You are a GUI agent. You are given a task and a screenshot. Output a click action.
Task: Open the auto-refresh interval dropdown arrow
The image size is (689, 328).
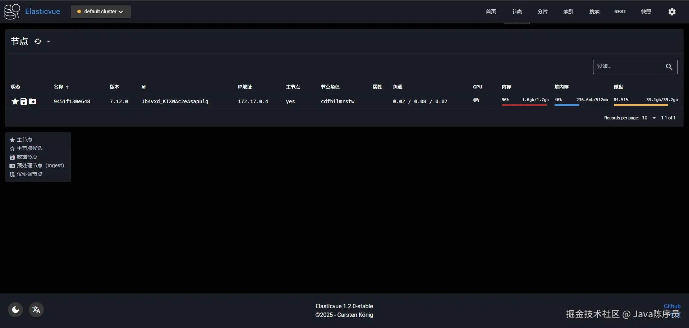[49, 41]
